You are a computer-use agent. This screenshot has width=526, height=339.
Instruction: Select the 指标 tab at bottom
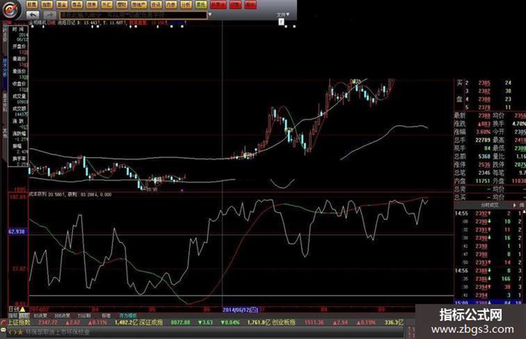click(13, 316)
